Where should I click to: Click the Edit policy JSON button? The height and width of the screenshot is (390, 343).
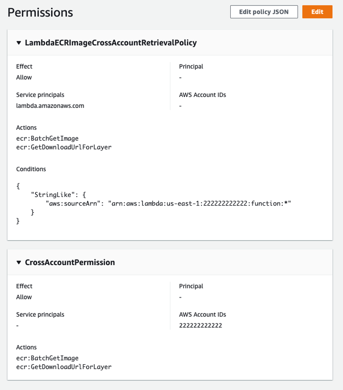pos(263,12)
